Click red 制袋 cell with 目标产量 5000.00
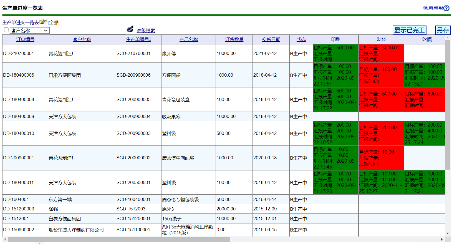Image resolution: width=452 pixels, height=244 pixels. 381,54
